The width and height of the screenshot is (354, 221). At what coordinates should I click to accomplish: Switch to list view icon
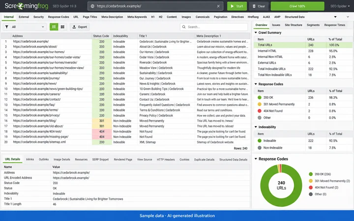coord(54,27)
